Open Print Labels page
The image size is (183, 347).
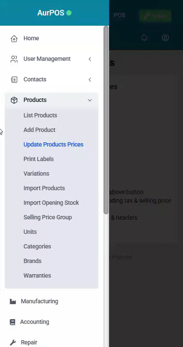(x=38, y=159)
